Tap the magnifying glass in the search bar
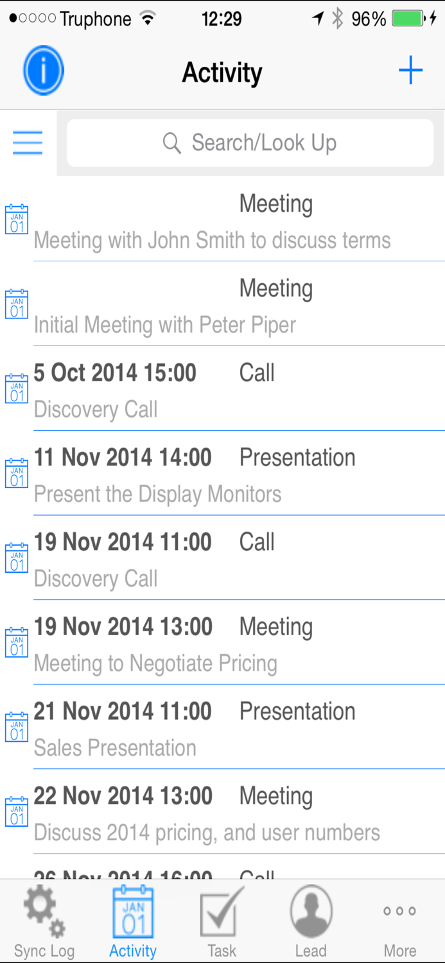This screenshot has height=963, width=445. [x=171, y=143]
